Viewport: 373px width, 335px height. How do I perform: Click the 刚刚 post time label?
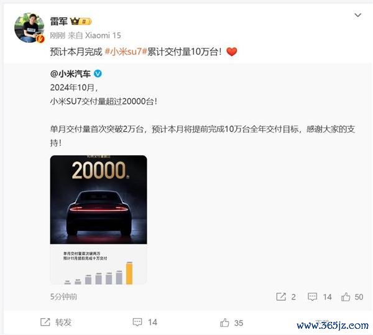click(x=57, y=35)
